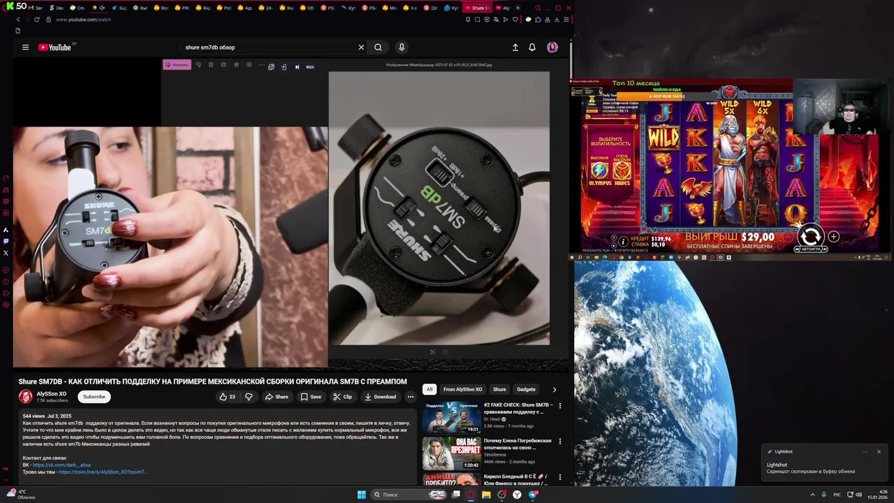Start voice search with the microphone icon
The image size is (894, 503).
(402, 48)
